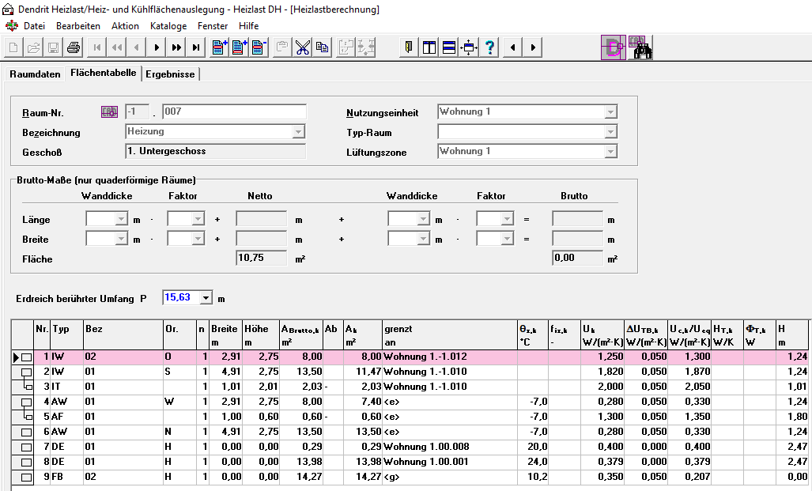Click the CAD icon beside Raum-Nr.
Image resolution: width=812 pixels, height=491 pixels.
109,111
